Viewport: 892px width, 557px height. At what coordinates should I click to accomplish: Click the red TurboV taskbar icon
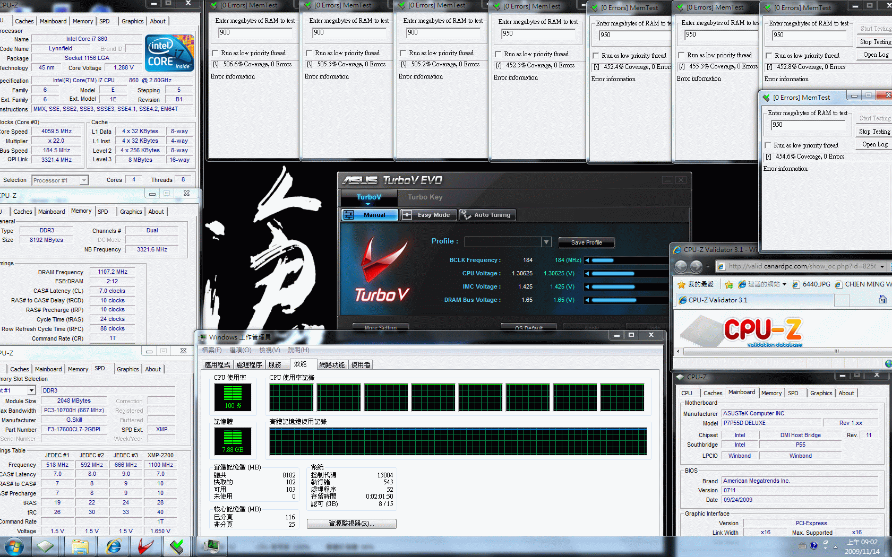point(145,546)
